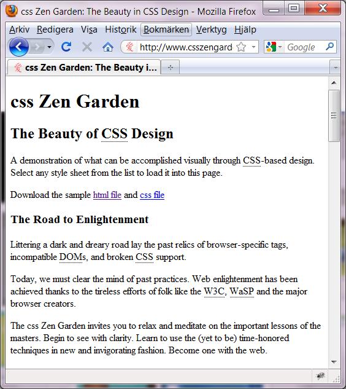This screenshot has width=346, height=389.
Task: Open a new tab with plus button
Action: tap(171, 67)
